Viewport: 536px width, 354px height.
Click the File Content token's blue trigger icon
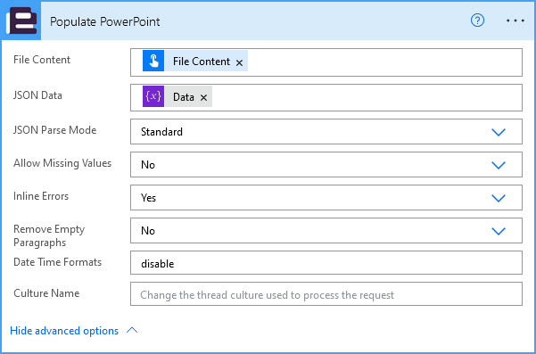pyautogui.click(x=153, y=61)
